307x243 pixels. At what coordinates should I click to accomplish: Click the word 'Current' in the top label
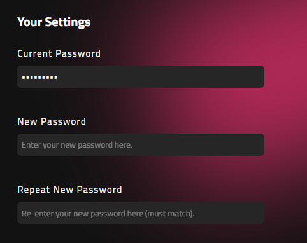[x=35, y=53]
